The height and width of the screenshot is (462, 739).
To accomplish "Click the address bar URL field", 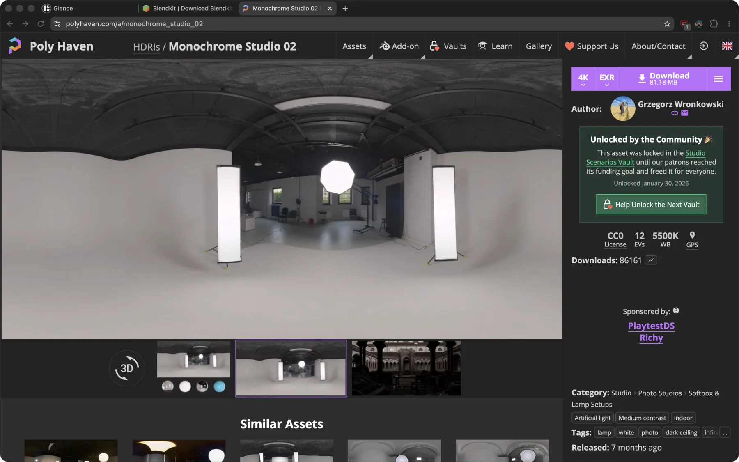I will [x=361, y=24].
